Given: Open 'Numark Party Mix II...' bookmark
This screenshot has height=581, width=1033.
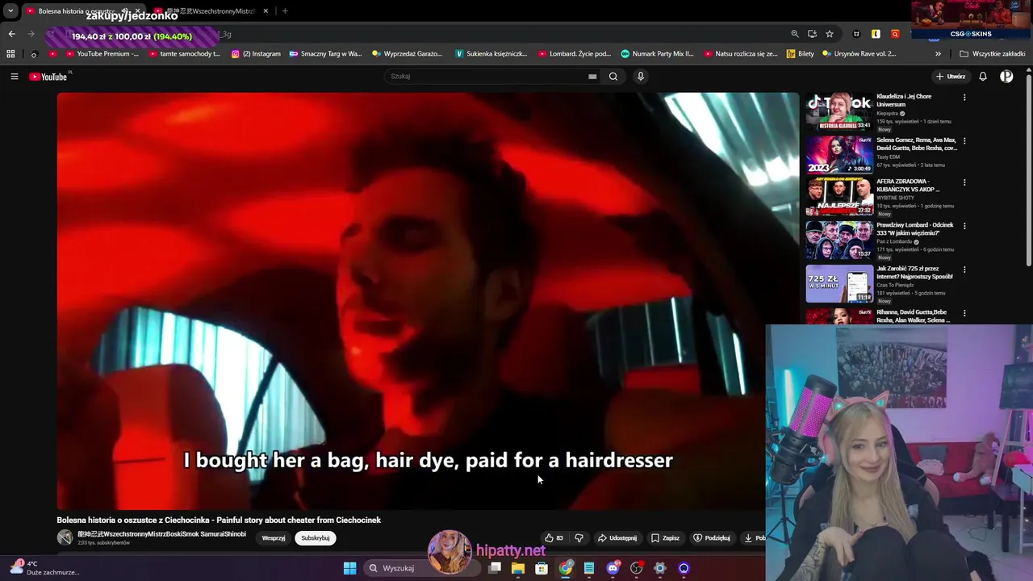Looking at the screenshot, I should tap(657, 54).
